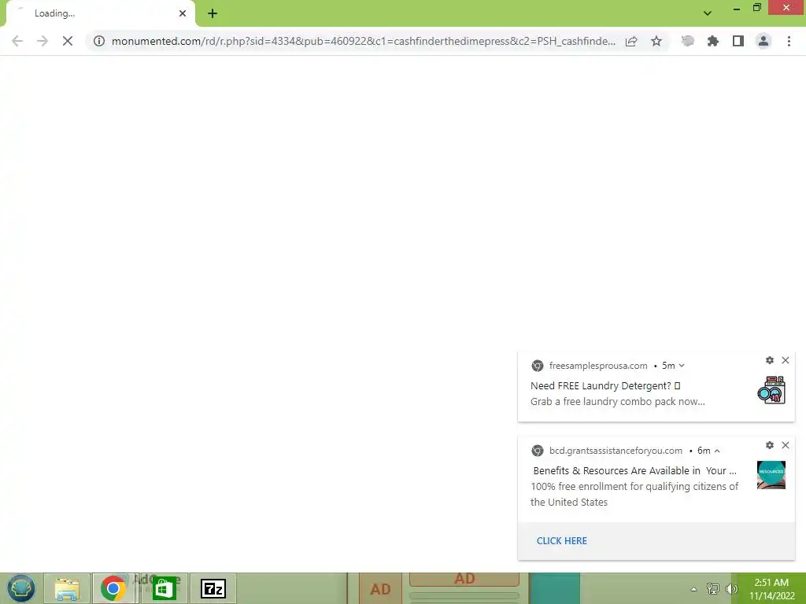Dismiss the freesamplesprousa.com notification
Image resolution: width=806 pixels, height=604 pixels.
786,360
